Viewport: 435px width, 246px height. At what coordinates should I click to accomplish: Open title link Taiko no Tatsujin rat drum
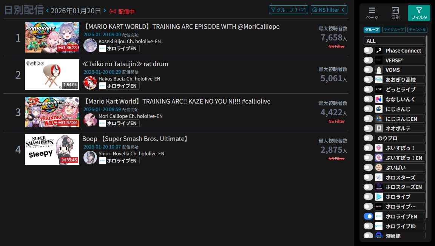125,64
